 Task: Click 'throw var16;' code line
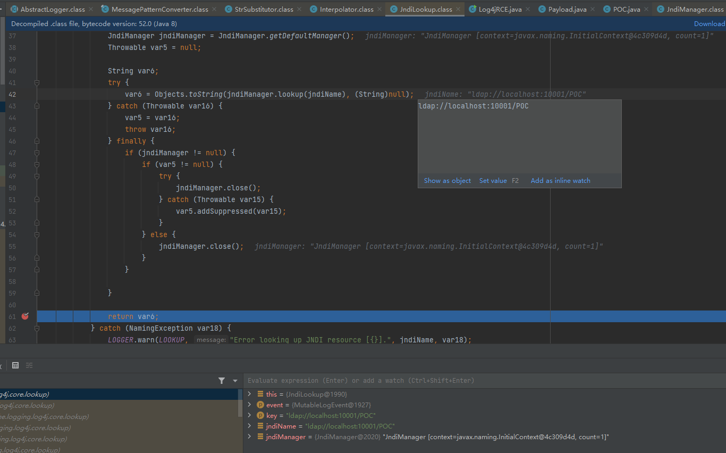(150, 129)
